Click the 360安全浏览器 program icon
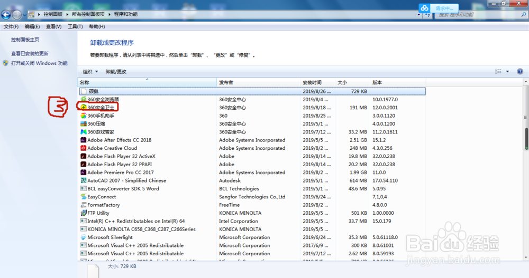The width and height of the screenshot is (529, 278). tap(84, 99)
